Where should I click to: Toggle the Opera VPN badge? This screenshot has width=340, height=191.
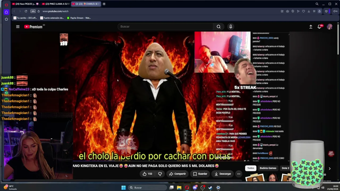33,11
